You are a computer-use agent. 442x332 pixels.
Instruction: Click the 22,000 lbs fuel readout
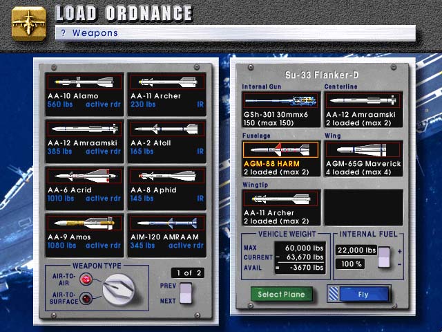click(x=356, y=250)
